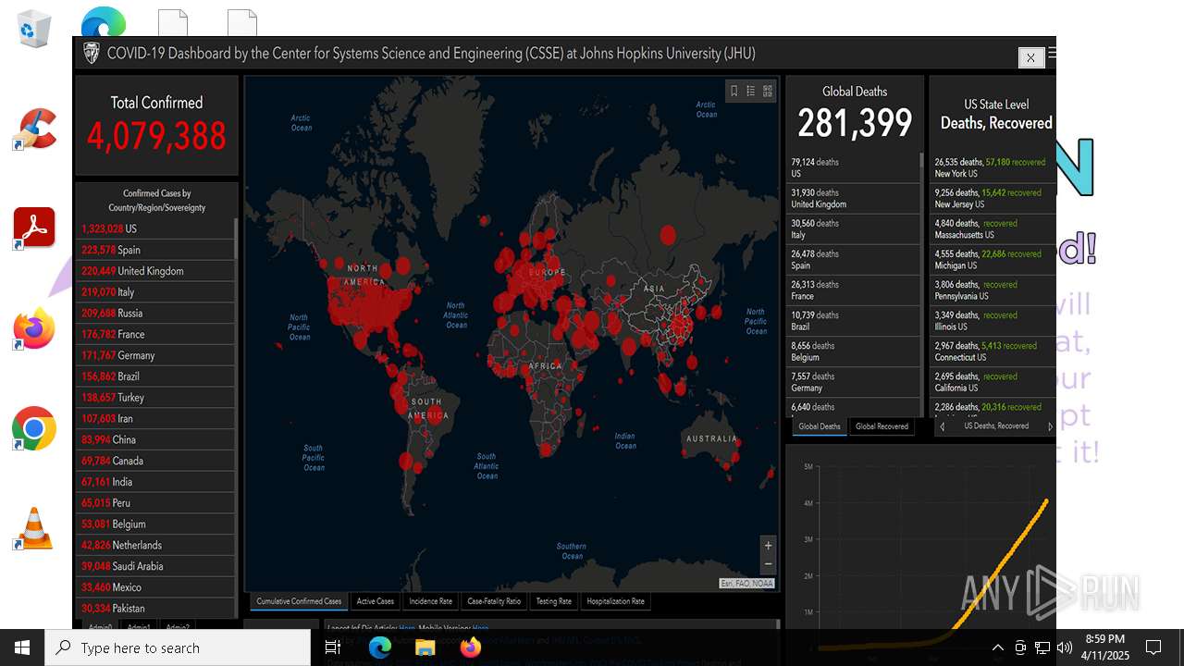Zoom in on the map with plus button
Viewport: 1184px width, 666px height.
point(768,546)
